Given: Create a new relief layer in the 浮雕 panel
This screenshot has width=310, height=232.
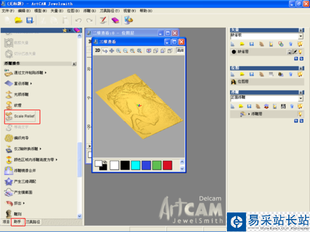Looking at the screenshot, I should coord(232,106).
